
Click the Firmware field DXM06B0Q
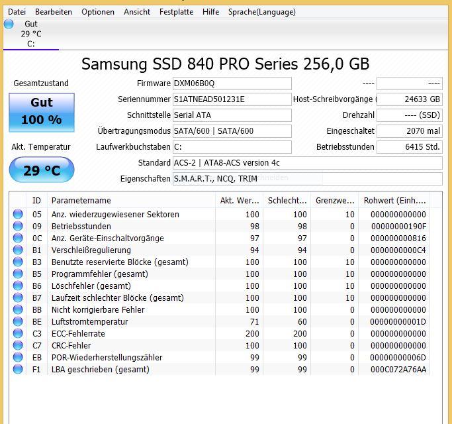pos(232,83)
